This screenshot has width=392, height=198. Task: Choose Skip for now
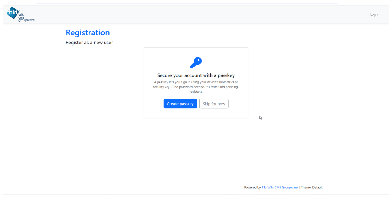(214, 104)
